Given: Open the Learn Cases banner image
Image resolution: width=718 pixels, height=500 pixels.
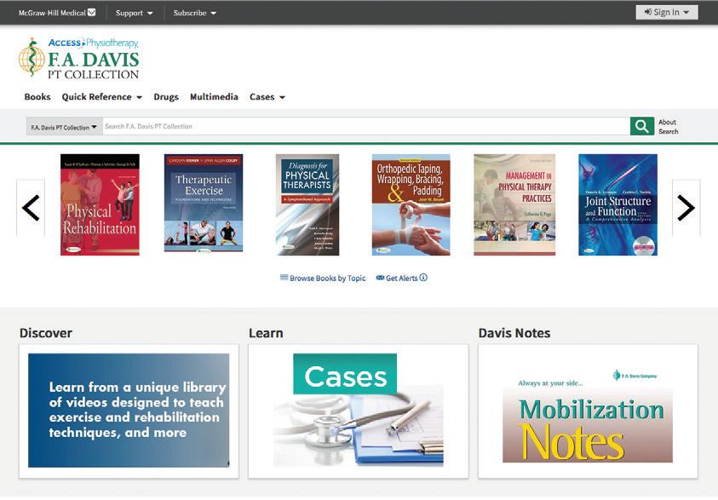Looking at the screenshot, I should (359, 411).
